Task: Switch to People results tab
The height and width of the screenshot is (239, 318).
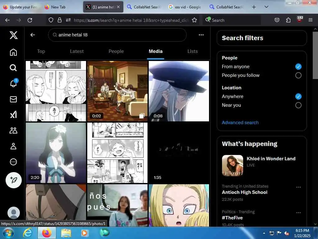Action: click(116, 51)
